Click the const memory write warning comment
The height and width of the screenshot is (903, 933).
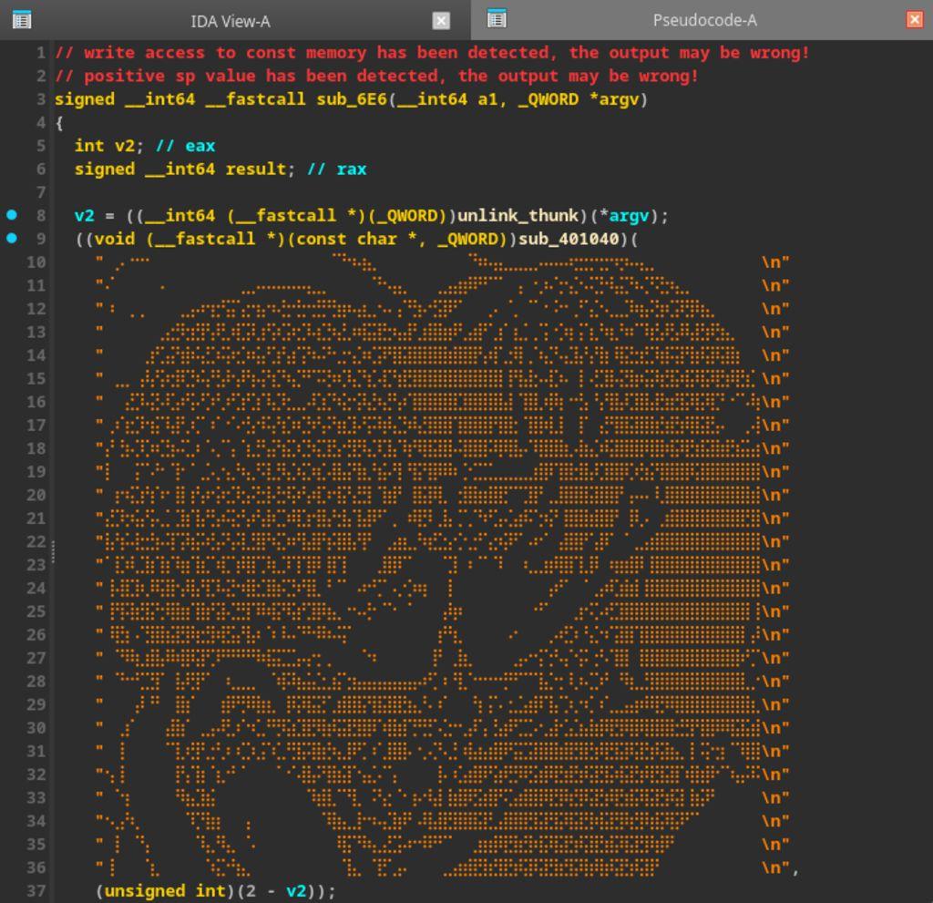pos(432,53)
